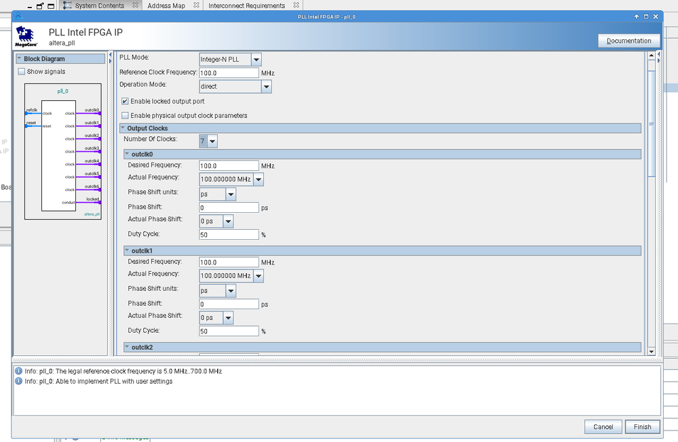Screen dimensions: 678x442
Task: Click the Finish button
Action: click(x=643, y=426)
